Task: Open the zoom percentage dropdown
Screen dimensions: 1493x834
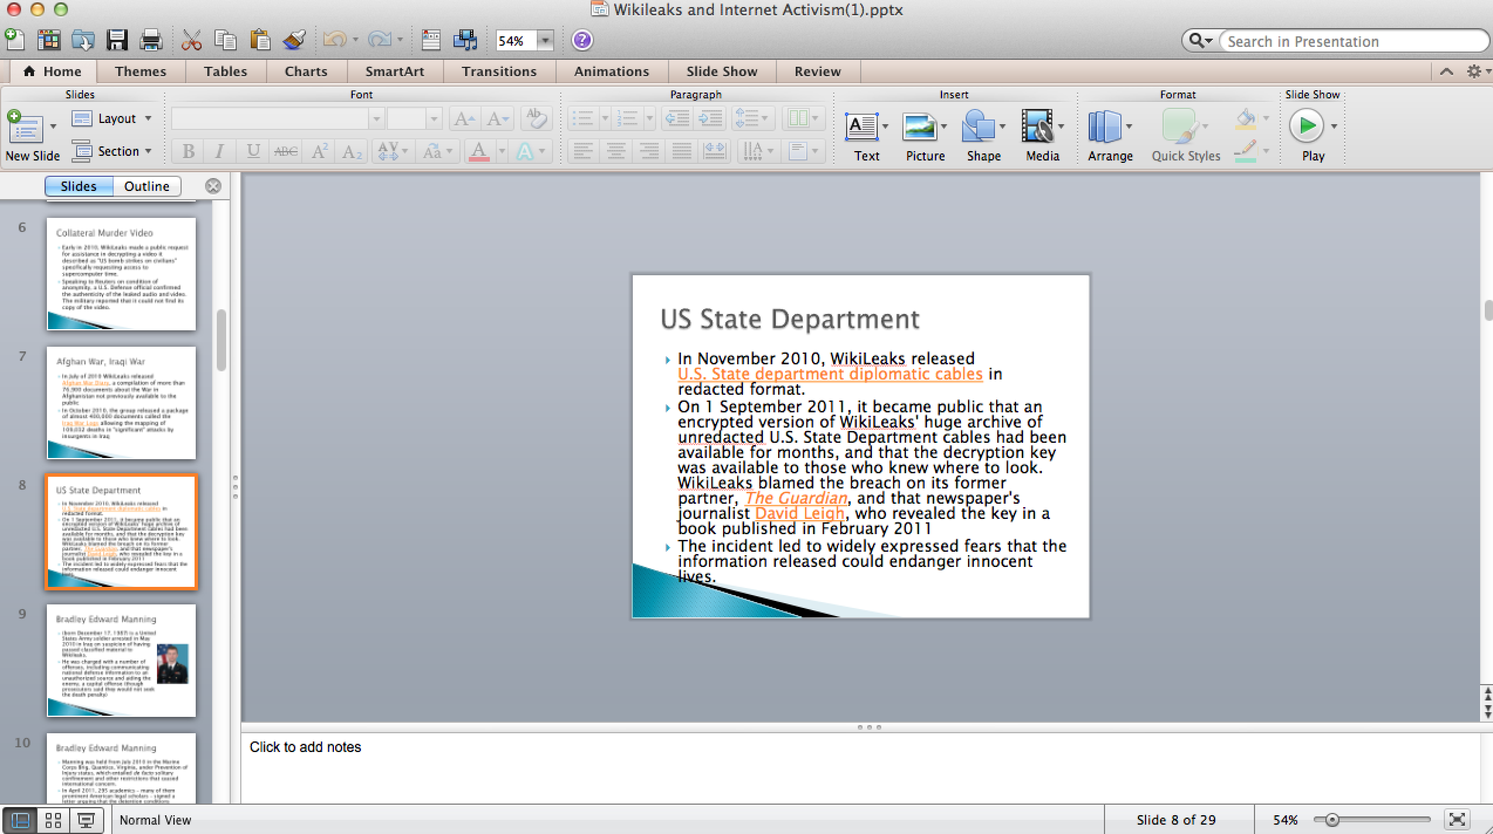Action: pyautogui.click(x=546, y=40)
